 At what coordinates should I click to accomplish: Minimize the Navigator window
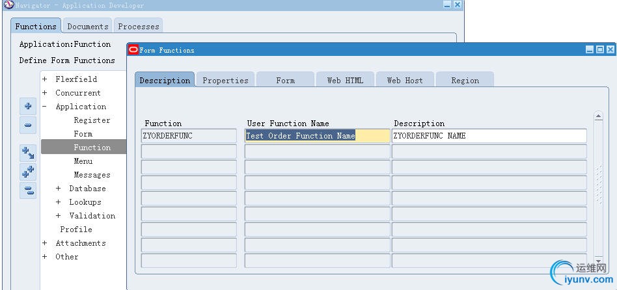click(447, 5)
